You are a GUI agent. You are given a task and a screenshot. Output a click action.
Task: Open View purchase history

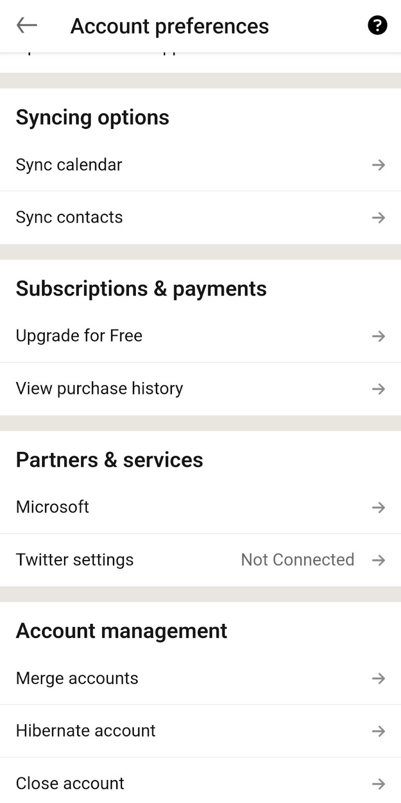[x=200, y=388]
